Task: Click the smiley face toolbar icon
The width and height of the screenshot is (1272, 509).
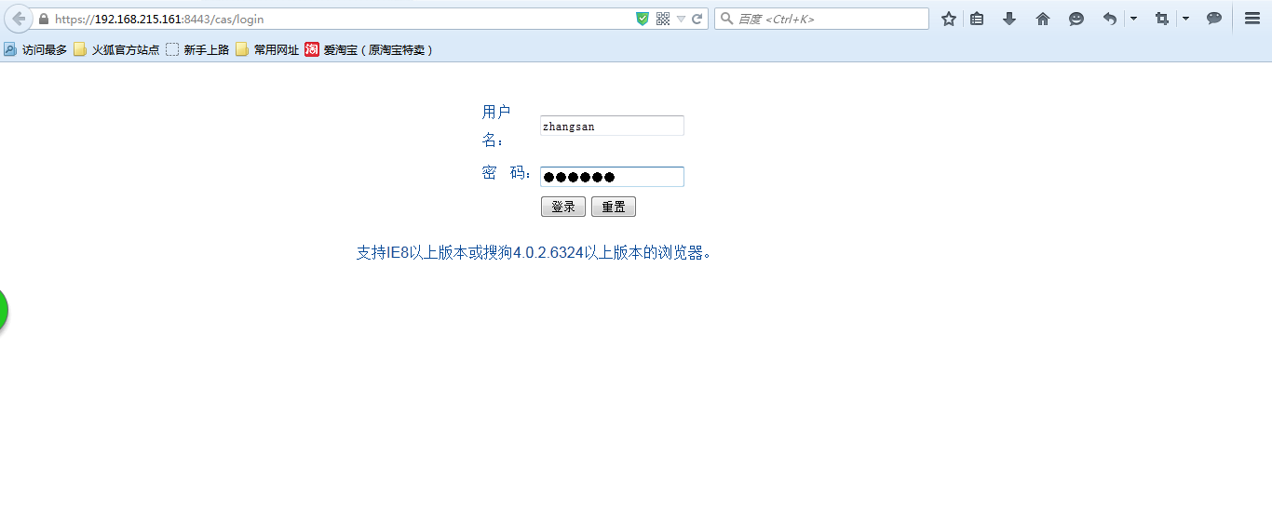Action: (1076, 19)
